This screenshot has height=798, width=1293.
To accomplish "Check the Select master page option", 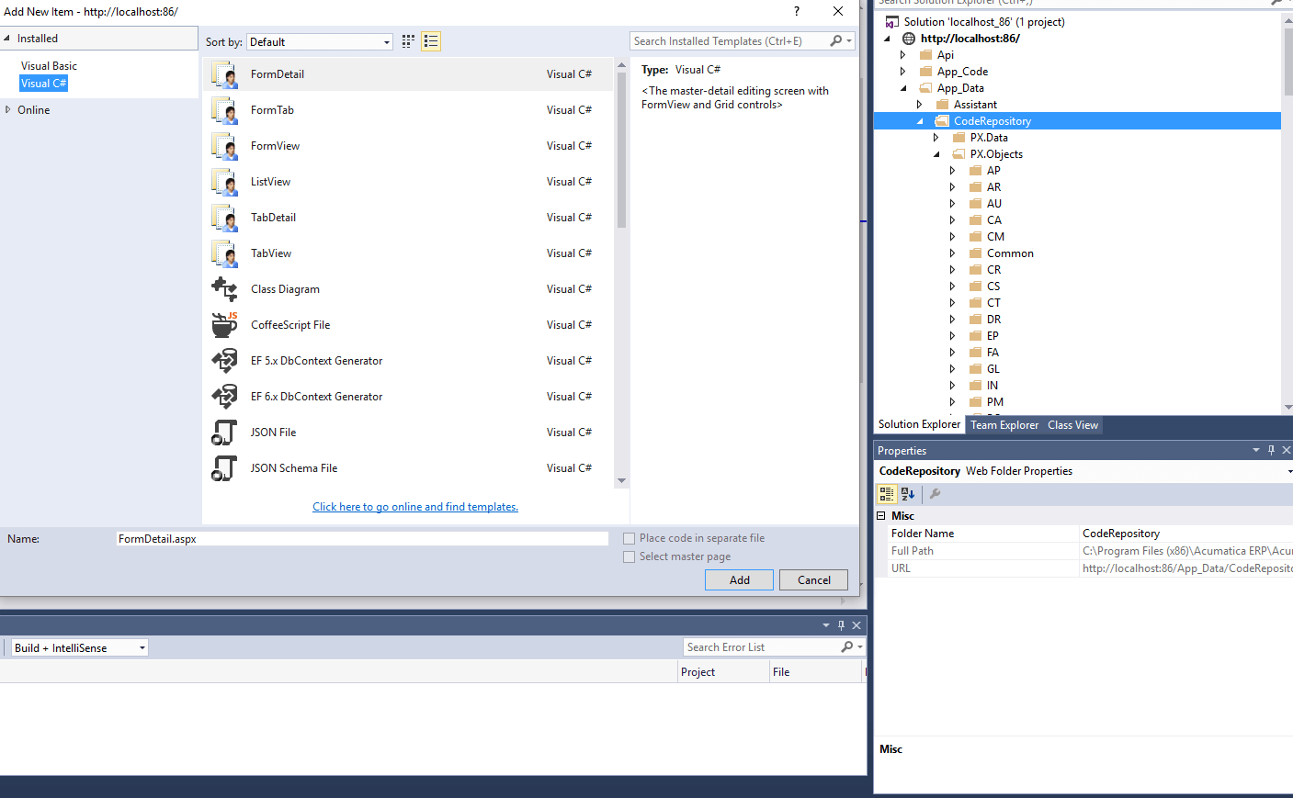I will pyautogui.click(x=629, y=556).
